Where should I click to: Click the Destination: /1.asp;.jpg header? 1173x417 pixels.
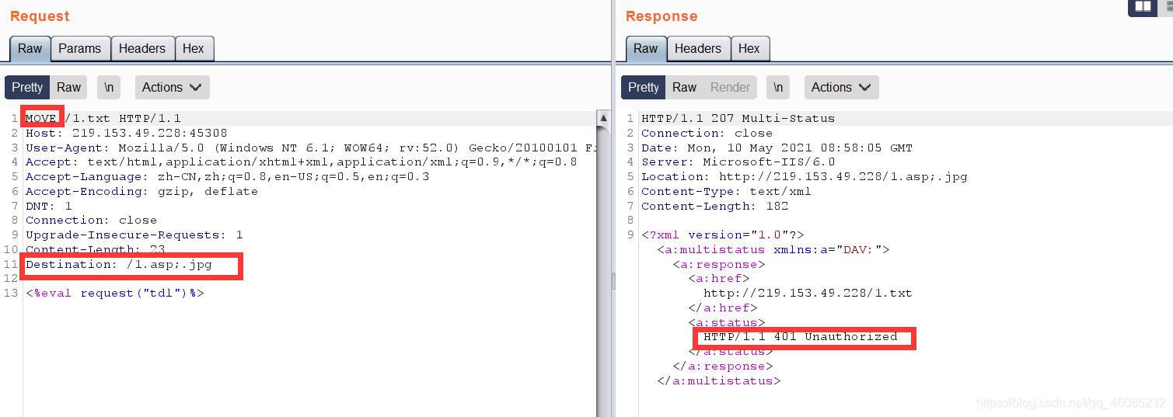coord(119,264)
